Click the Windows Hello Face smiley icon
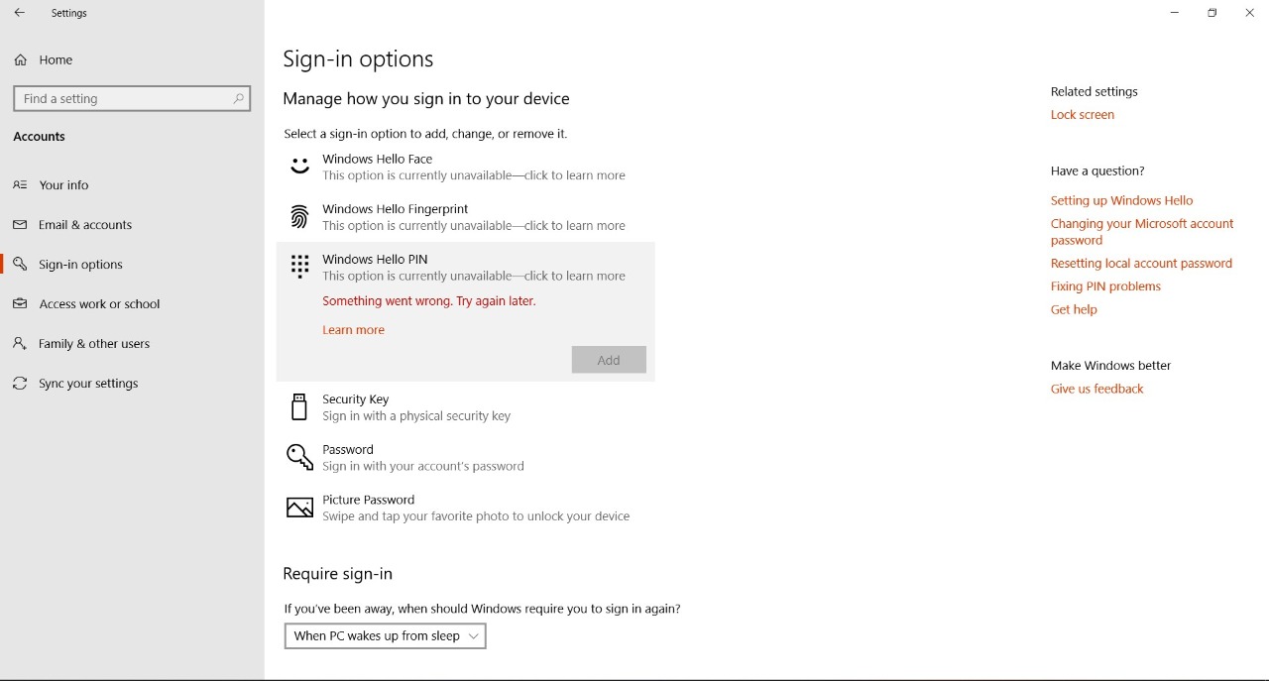Viewport: 1269px width, 681px height. coord(299,167)
